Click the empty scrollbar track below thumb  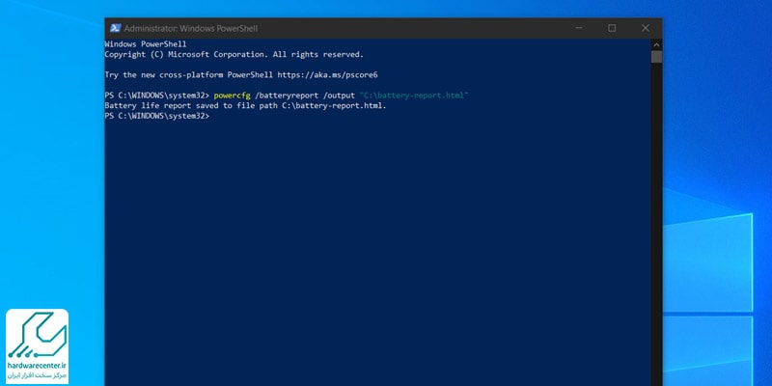coord(656,222)
